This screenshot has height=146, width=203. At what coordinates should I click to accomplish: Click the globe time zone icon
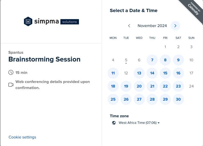[114, 123]
